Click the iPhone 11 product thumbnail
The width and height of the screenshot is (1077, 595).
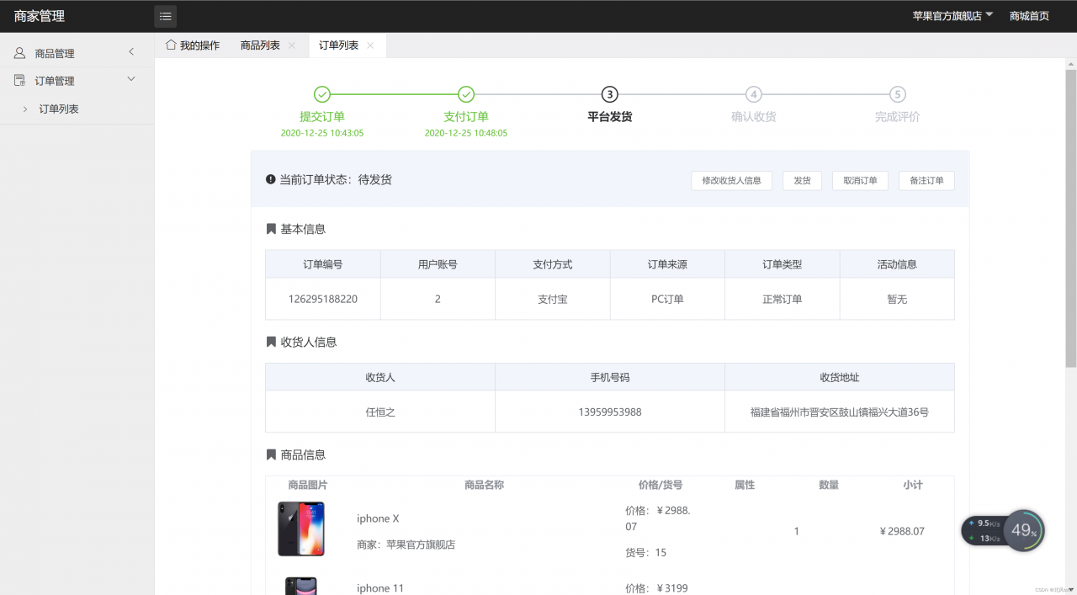tap(301, 586)
